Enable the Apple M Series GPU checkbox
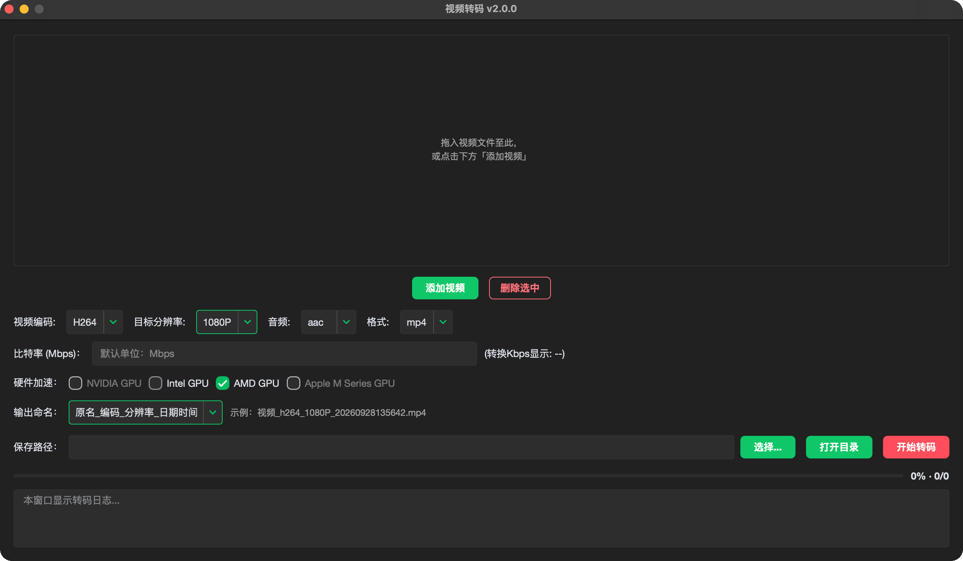This screenshot has height=561, width=963. tap(294, 383)
